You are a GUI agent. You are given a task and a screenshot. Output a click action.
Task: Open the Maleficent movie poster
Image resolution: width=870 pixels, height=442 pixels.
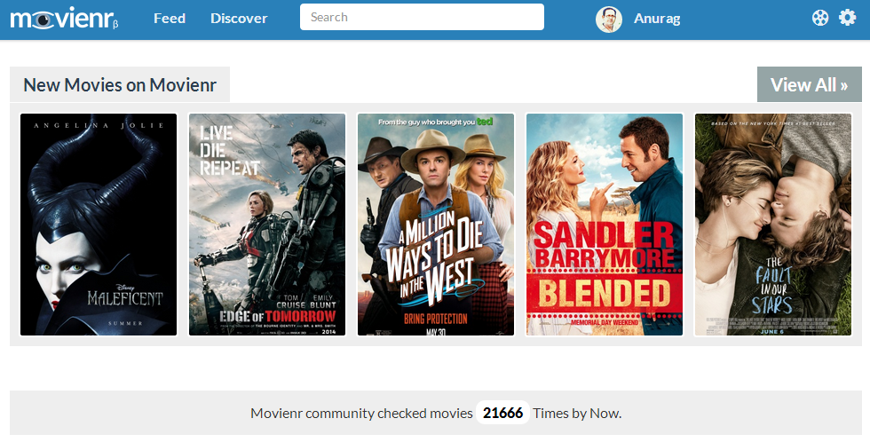coord(99,225)
